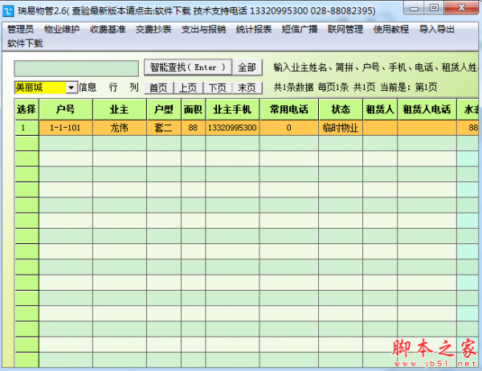482x371 pixels.
Task: Click area cell 88 under 面积
Action: [x=193, y=128]
